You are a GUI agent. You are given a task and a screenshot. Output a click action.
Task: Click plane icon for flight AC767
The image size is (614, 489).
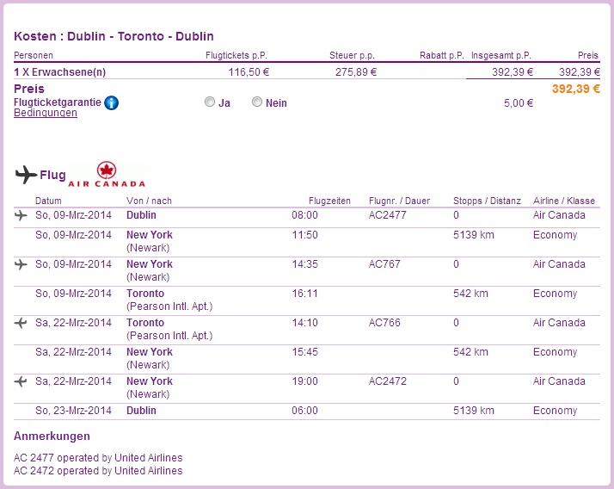pos(21,264)
